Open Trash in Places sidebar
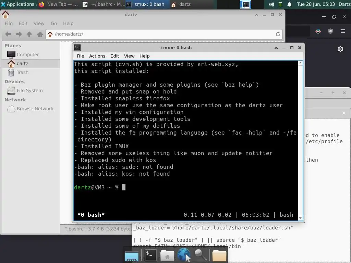Screen dimensions: 351x263 coord(31,73)
